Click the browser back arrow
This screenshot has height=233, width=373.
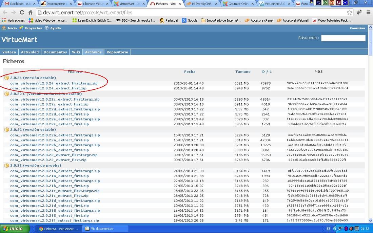point(5,12)
